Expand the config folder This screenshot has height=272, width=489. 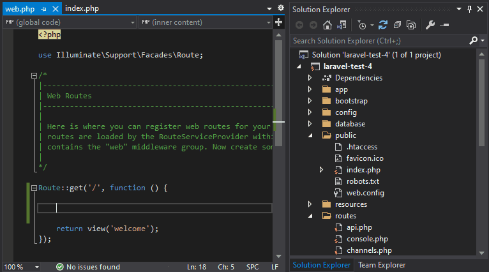coord(310,112)
